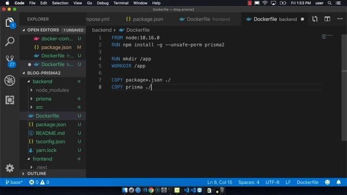
Task: Collapse the BLOG-PRISMA2 folder section
Action: click(24, 73)
